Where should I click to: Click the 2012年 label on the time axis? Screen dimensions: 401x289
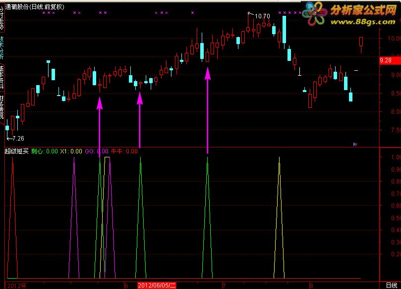pos(17,286)
